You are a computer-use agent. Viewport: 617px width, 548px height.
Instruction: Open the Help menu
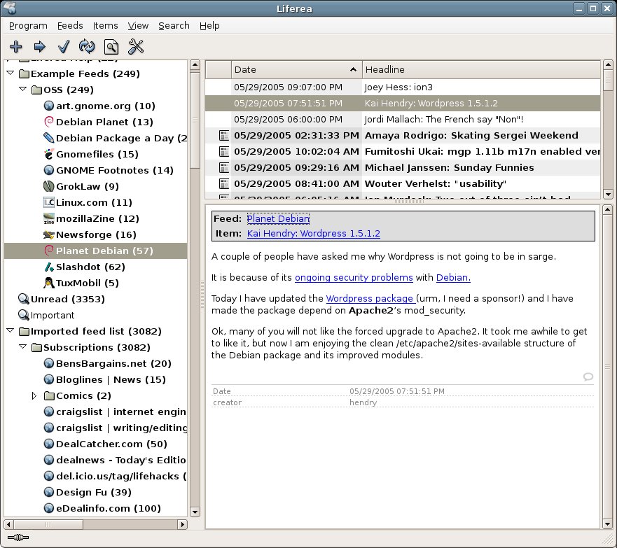[x=209, y=26]
